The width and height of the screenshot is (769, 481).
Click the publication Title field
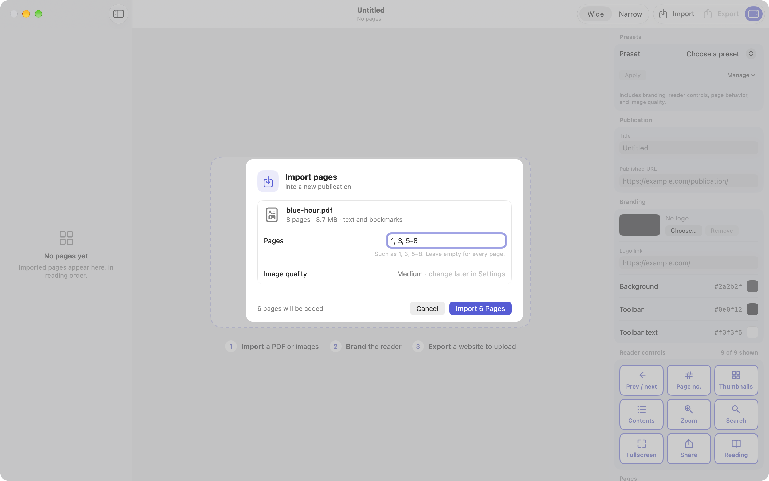(x=689, y=148)
